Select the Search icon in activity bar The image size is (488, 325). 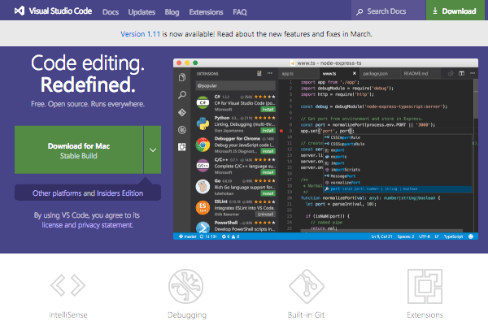182,94
